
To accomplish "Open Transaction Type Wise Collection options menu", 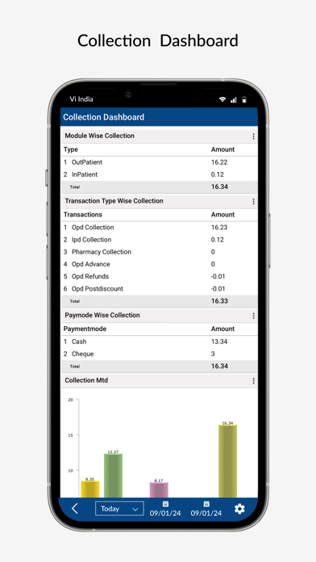I will click(x=253, y=201).
